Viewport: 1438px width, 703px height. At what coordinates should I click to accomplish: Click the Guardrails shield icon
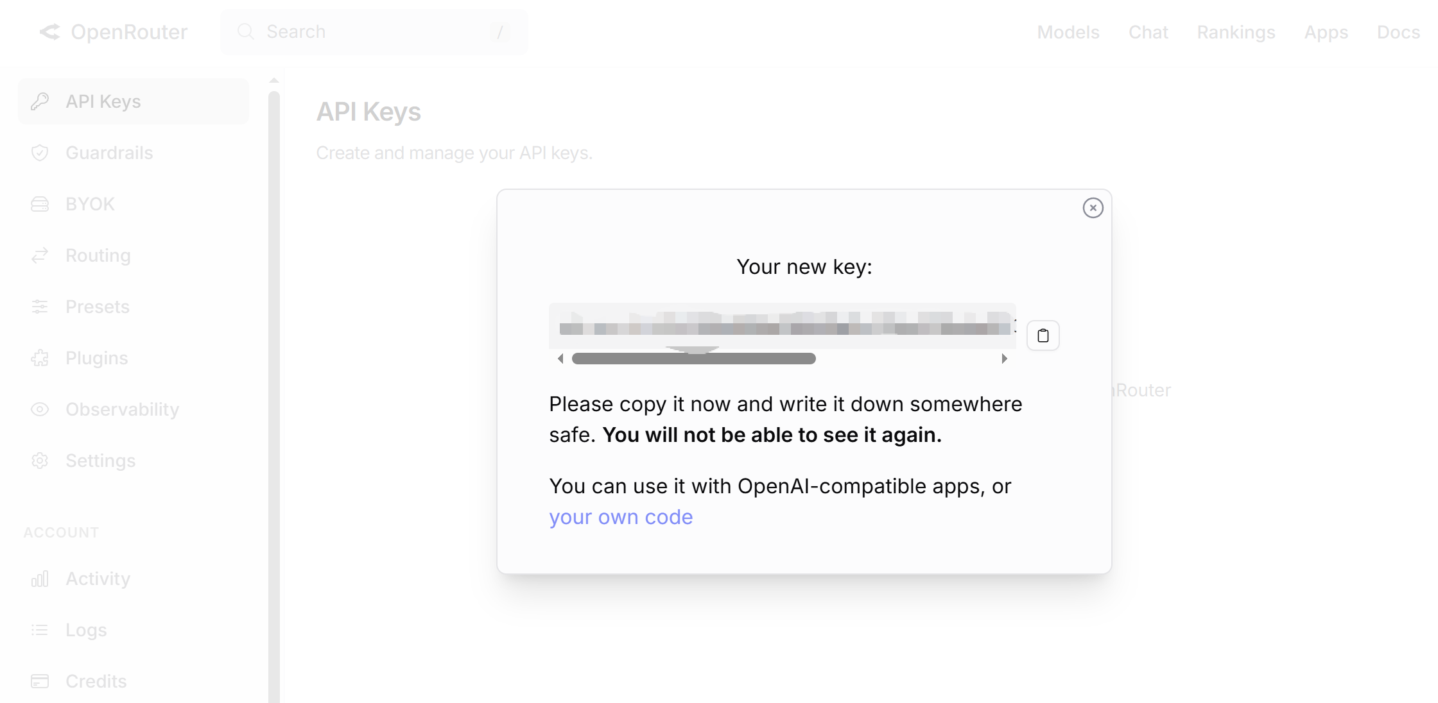coord(40,153)
